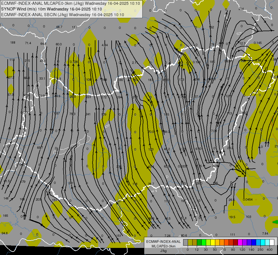The width and height of the screenshot is (278, 255).
Task: Click the pure blue legend swatch
Action: coord(254,242)
